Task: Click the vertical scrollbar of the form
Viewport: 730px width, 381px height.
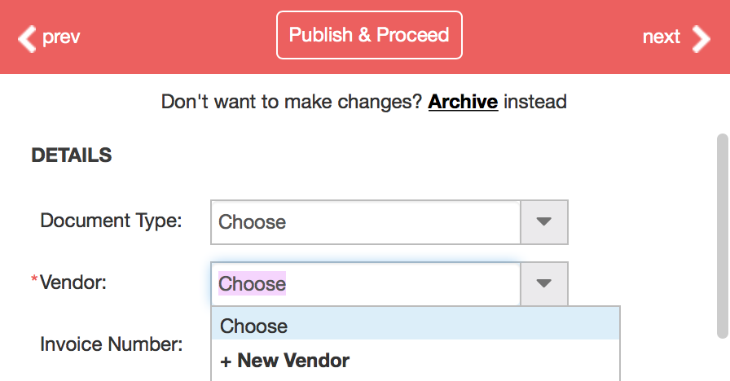Action: pyautogui.click(x=722, y=236)
